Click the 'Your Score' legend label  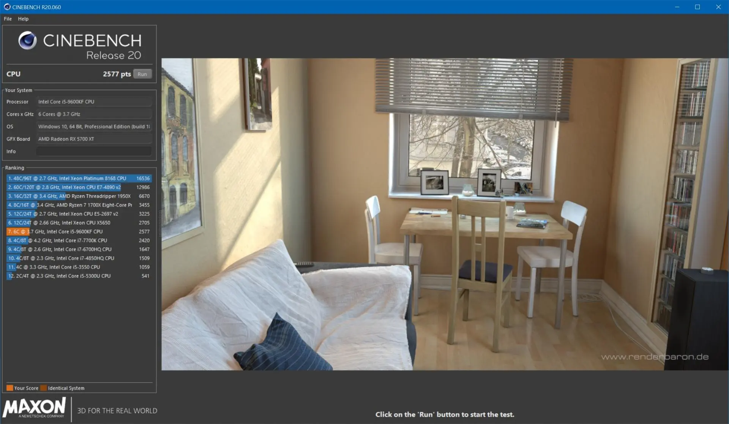click(26, 388)
